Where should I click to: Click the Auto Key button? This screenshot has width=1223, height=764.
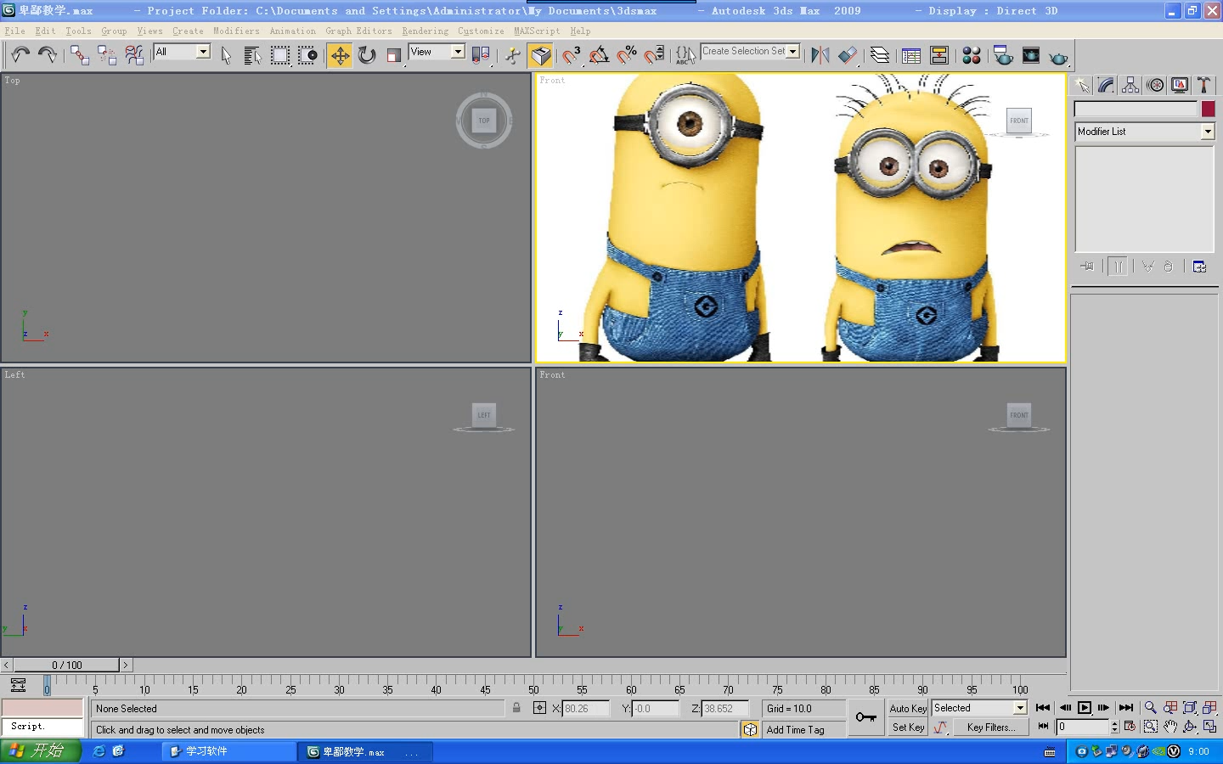[x=908, y=708]
